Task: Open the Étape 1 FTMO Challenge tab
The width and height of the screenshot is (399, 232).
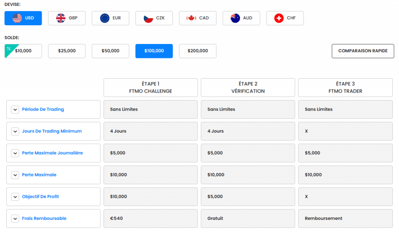Action: (x=151, y=88)
